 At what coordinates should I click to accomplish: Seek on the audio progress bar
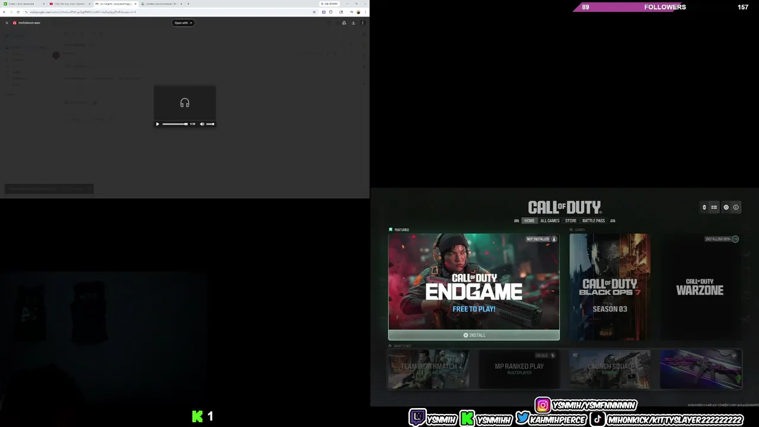175,124
